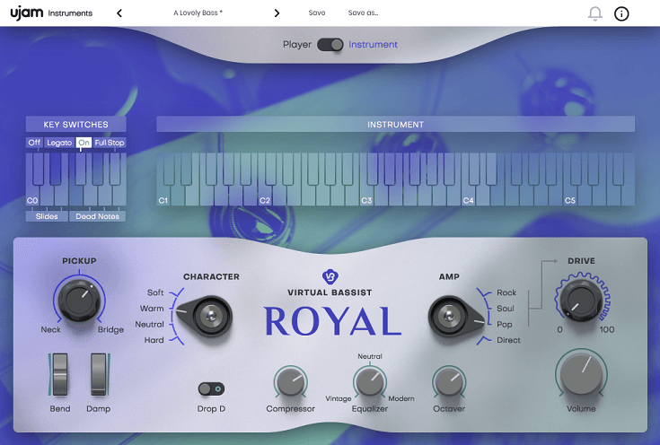Set key switch mode to Legato
The image size is (660, 445).
coord(59,143)
